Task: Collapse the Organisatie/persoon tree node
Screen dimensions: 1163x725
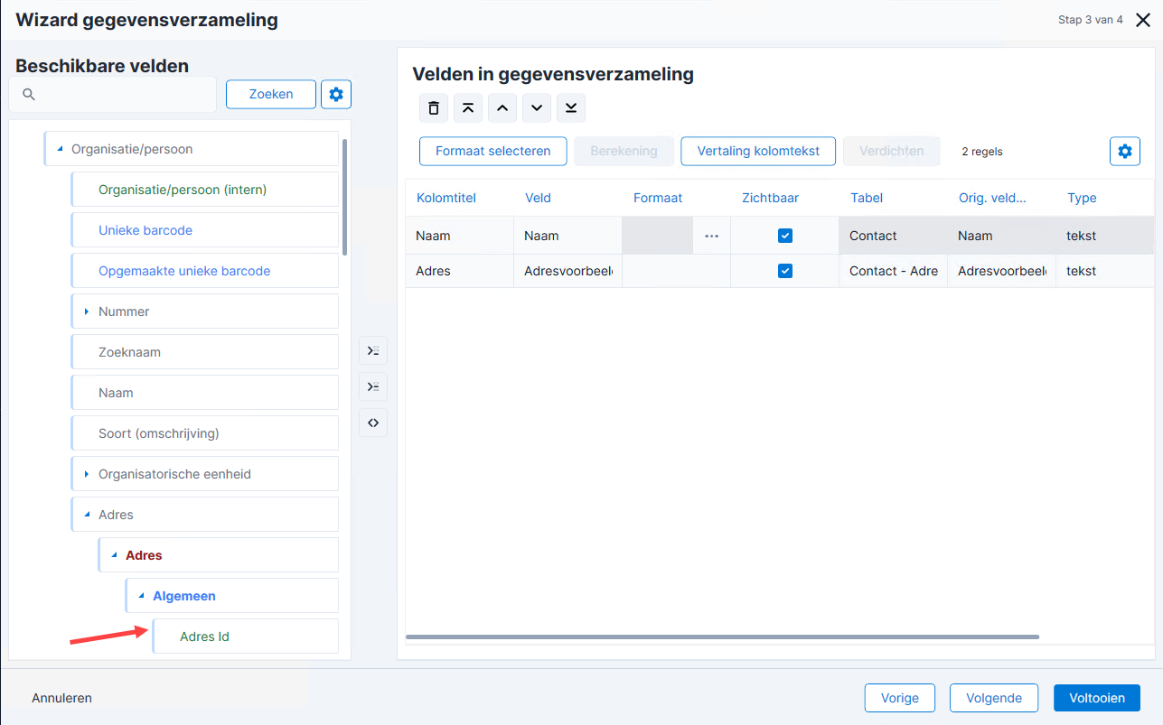Action: [x=60, y=149]
